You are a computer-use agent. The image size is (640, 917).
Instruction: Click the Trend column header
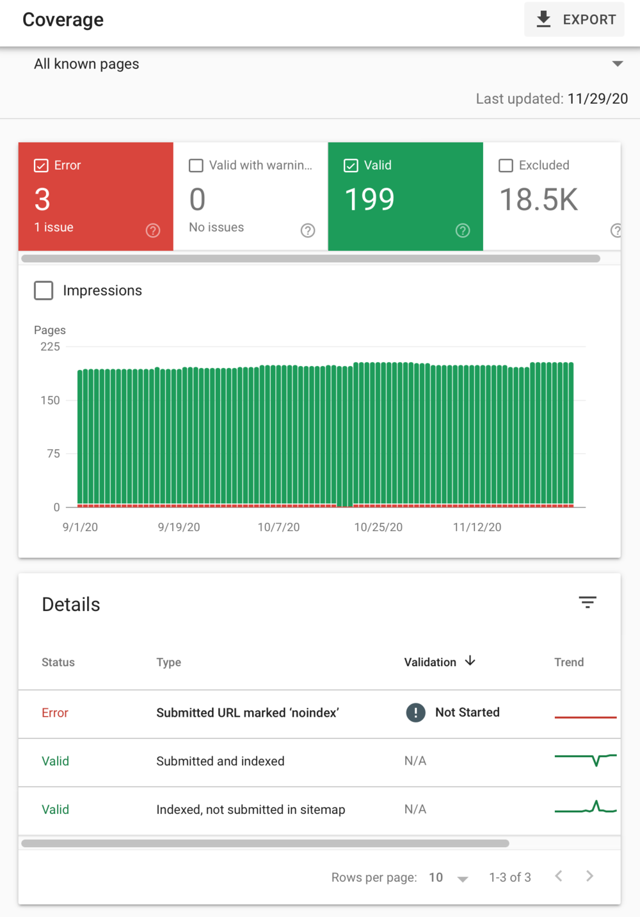(x=569, y=662)
